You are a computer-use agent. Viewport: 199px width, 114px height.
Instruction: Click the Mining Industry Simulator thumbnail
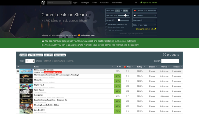coord(26,71)
